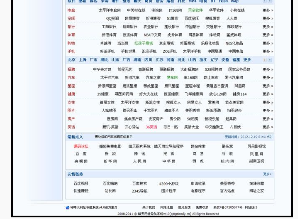Set 晴天网址导航系统v4.0 as homepage
Viewport: 300px width, 219px height.
click(x=94, y=207)
